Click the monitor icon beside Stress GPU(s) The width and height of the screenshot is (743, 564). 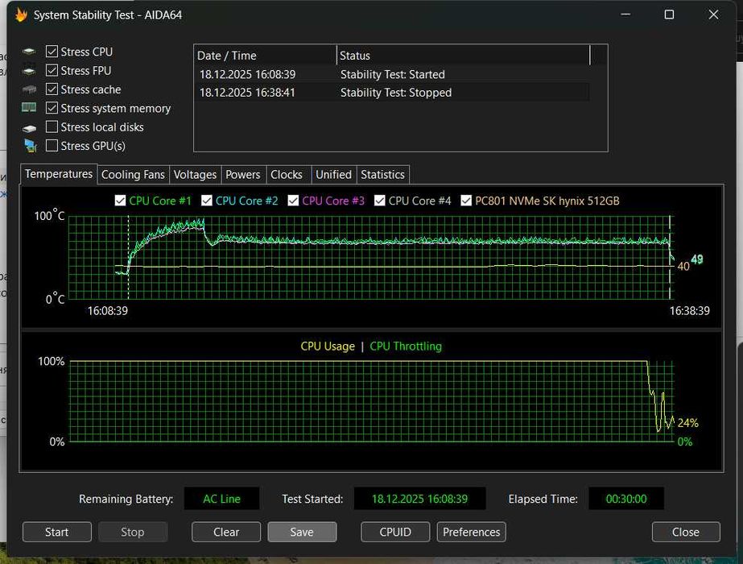[31, 146]
